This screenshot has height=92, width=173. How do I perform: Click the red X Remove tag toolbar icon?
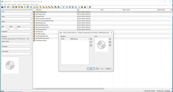pyautogui.click(x=5, y=7)
